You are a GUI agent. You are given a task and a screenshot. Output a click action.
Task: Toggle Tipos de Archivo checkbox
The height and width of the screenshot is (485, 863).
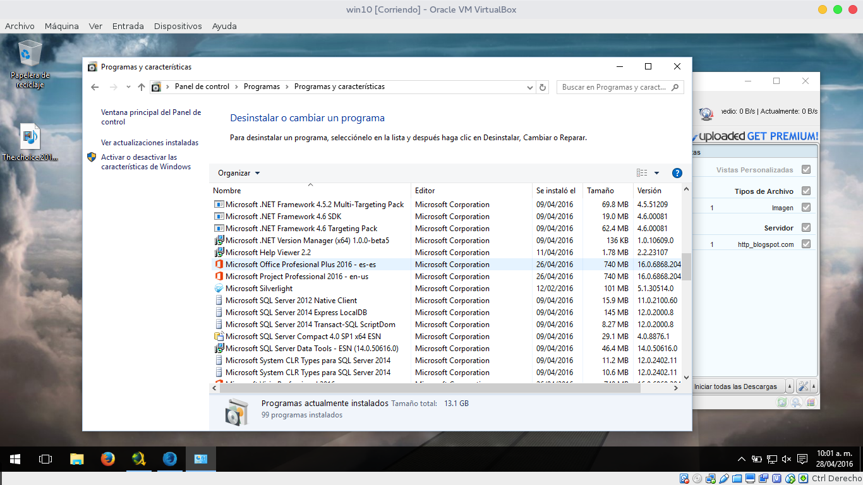coord(806,191)
